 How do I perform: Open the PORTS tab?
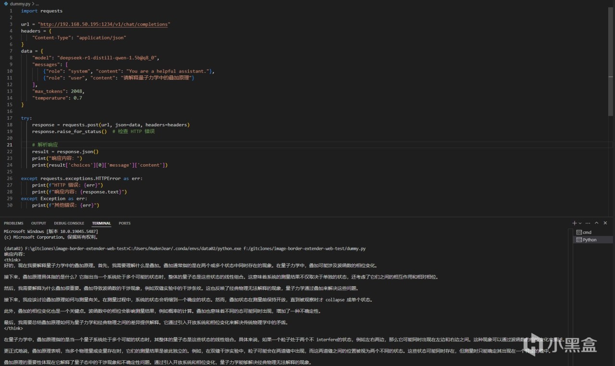click(124, 223)
